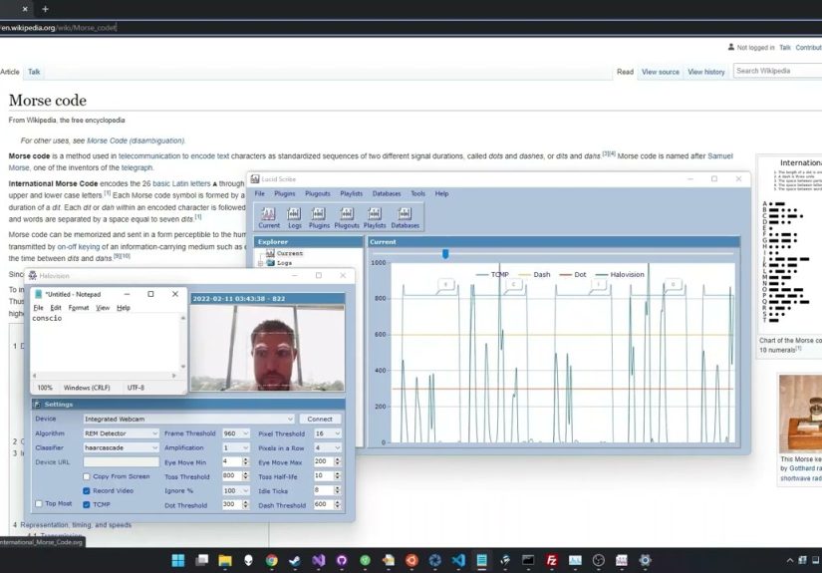
Task: Open Notepad Format menu
Action: (79, 308)
